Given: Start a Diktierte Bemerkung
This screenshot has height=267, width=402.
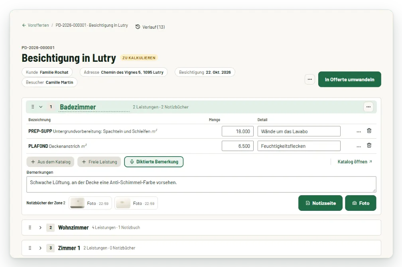Looking at the screenshot, I should [154, 162].
